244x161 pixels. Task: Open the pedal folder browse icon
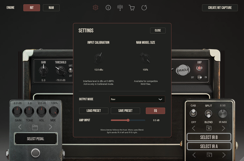click(x=35, y=127)
